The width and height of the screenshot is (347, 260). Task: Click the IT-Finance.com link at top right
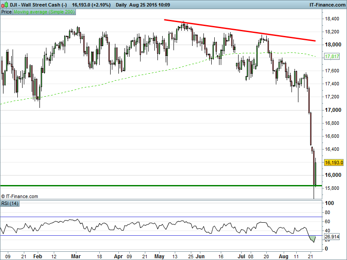tap(327, 5)
